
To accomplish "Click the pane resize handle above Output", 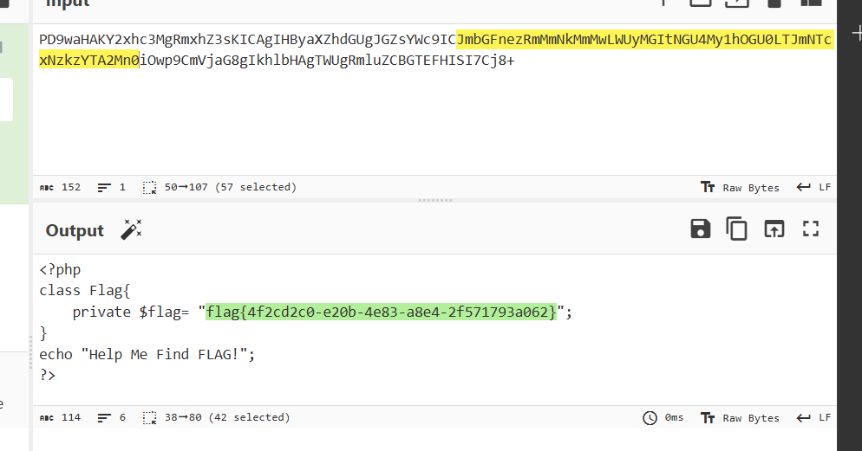I will pos(434,200).
